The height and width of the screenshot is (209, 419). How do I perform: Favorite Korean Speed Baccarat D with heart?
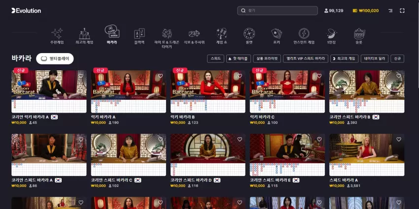coord(240,139)
